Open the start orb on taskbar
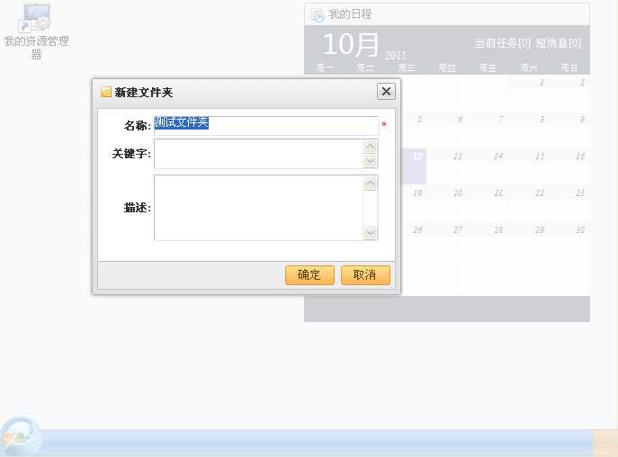The height and width of the screenshot is (457, 618). (21, 437)
